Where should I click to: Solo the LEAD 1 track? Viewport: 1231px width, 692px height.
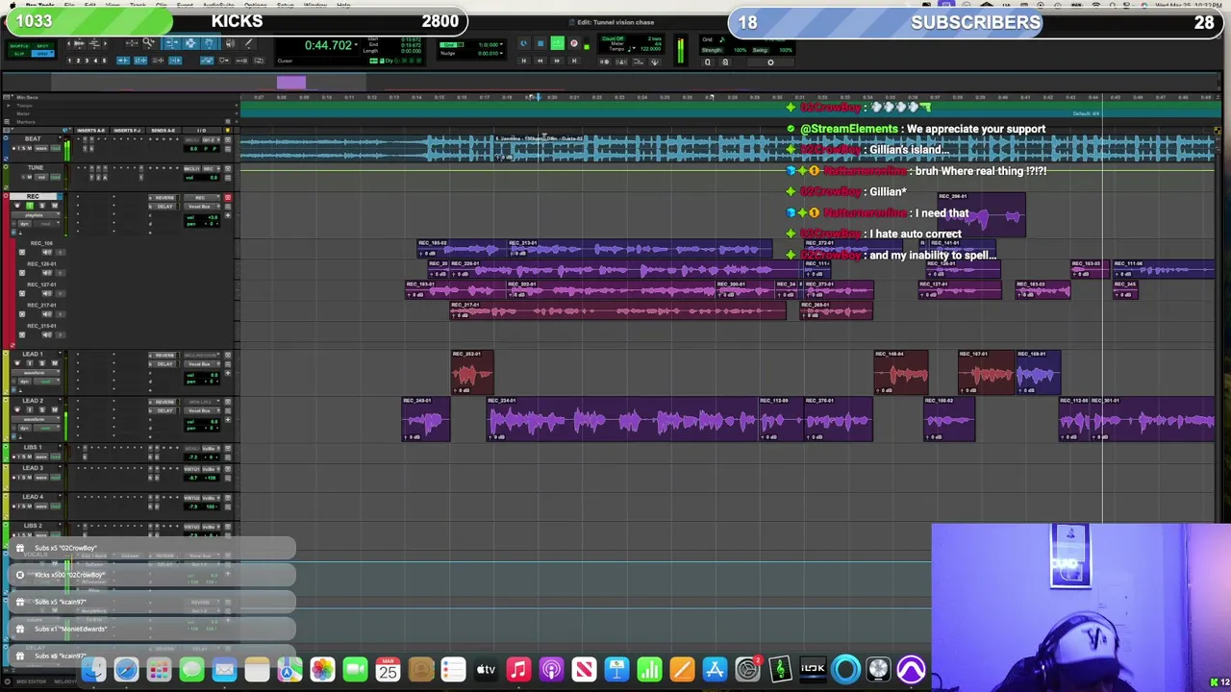[x=42, y=363]
